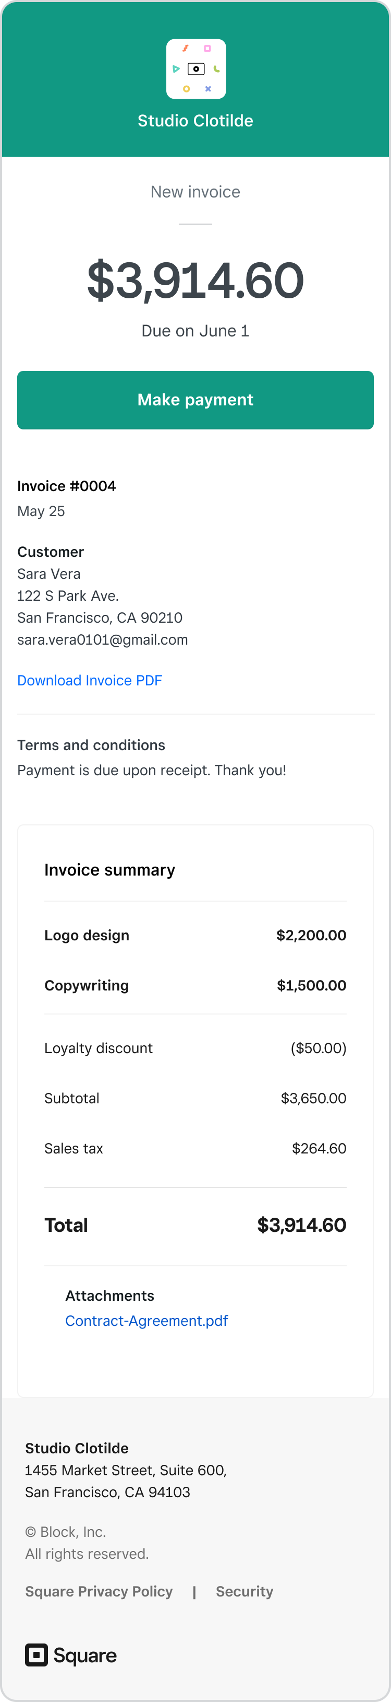Click the Square wordmark text
Screen dimensions: 391x1702
tap(85, 1655)
